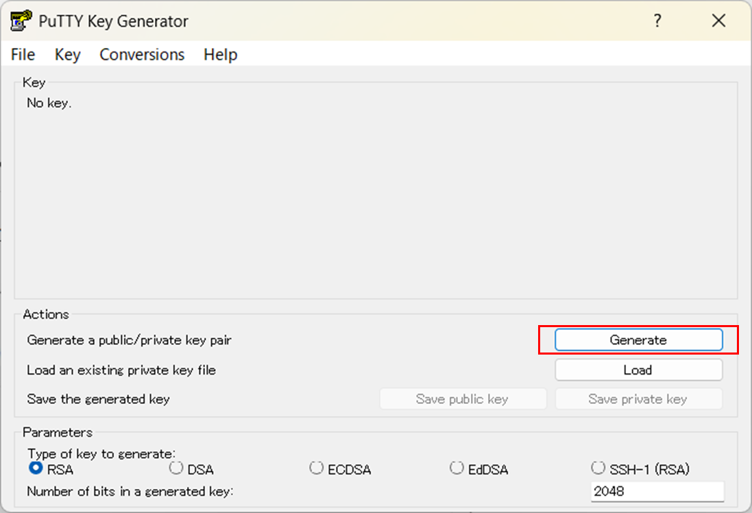This screenshot has height=513, width=752.
Task: Open the Key menu
Action: point(66,54)
